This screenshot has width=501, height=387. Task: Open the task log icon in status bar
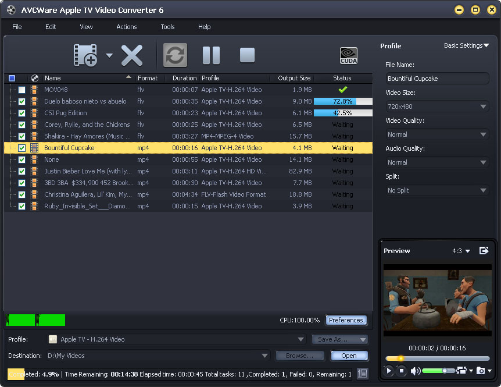click(362, 373)
